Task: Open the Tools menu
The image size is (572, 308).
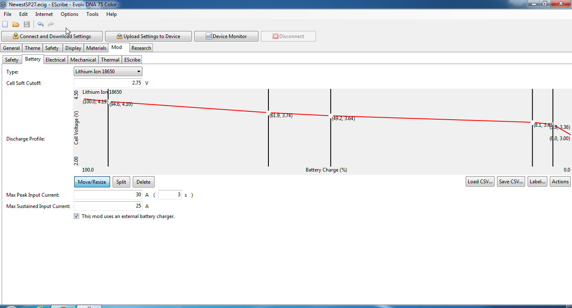Action: tap(92, 14)
